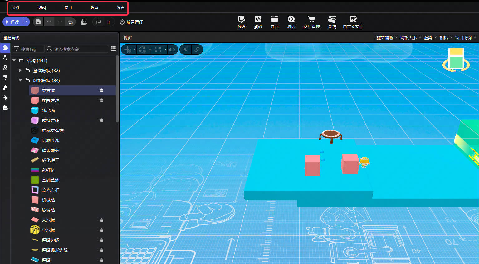Click the save icon in the toolbar
479x264 pixels.
click(x=38, y=22)
